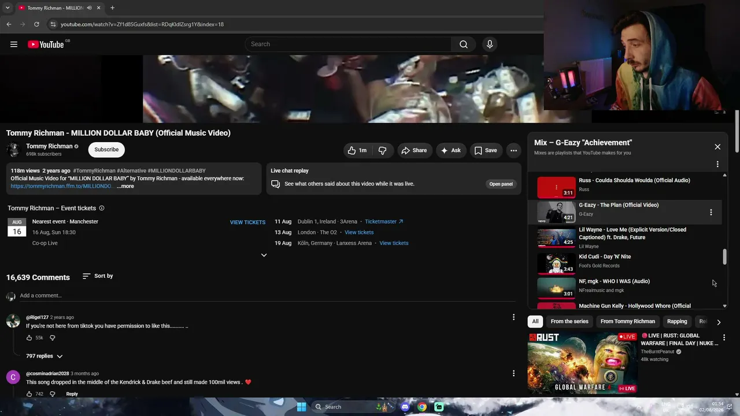
Task: Open a new browser tab
Action: [x=112, y=8]
